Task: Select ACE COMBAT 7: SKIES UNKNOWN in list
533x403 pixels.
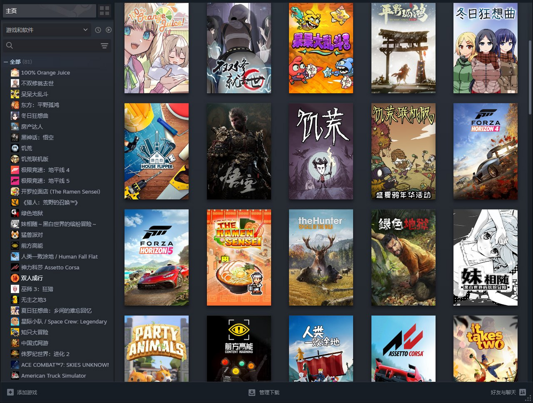Action: [x=65, y=365]
